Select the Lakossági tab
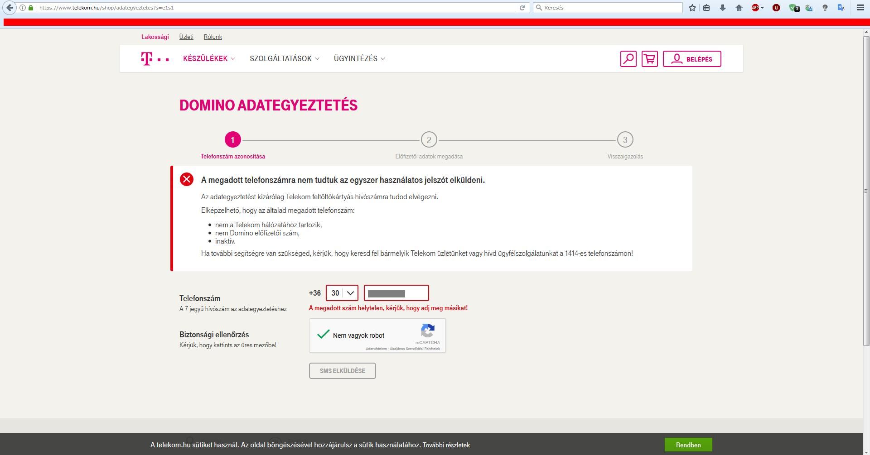 (x=155, y=37)
